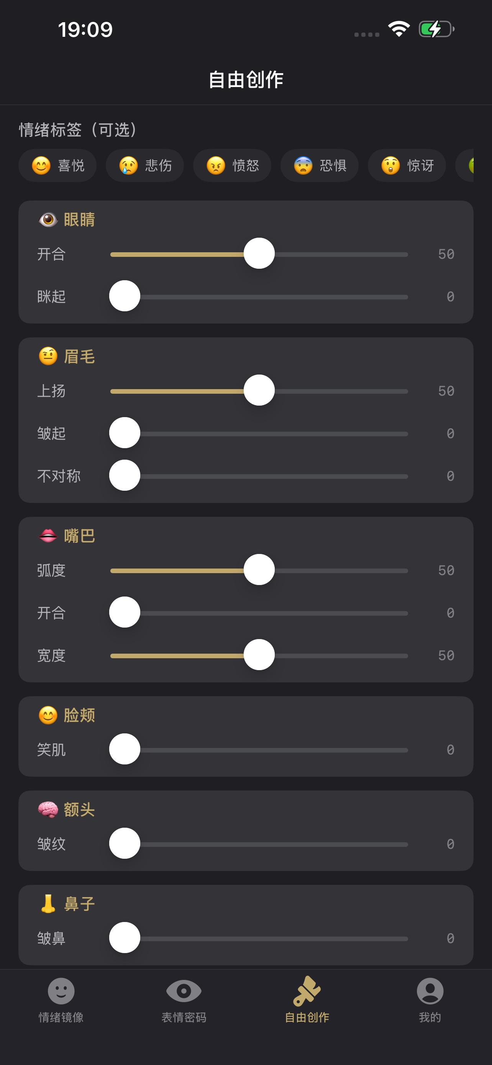Tap the 自由创作 brush icon
492x1065 pixels.
307,991
